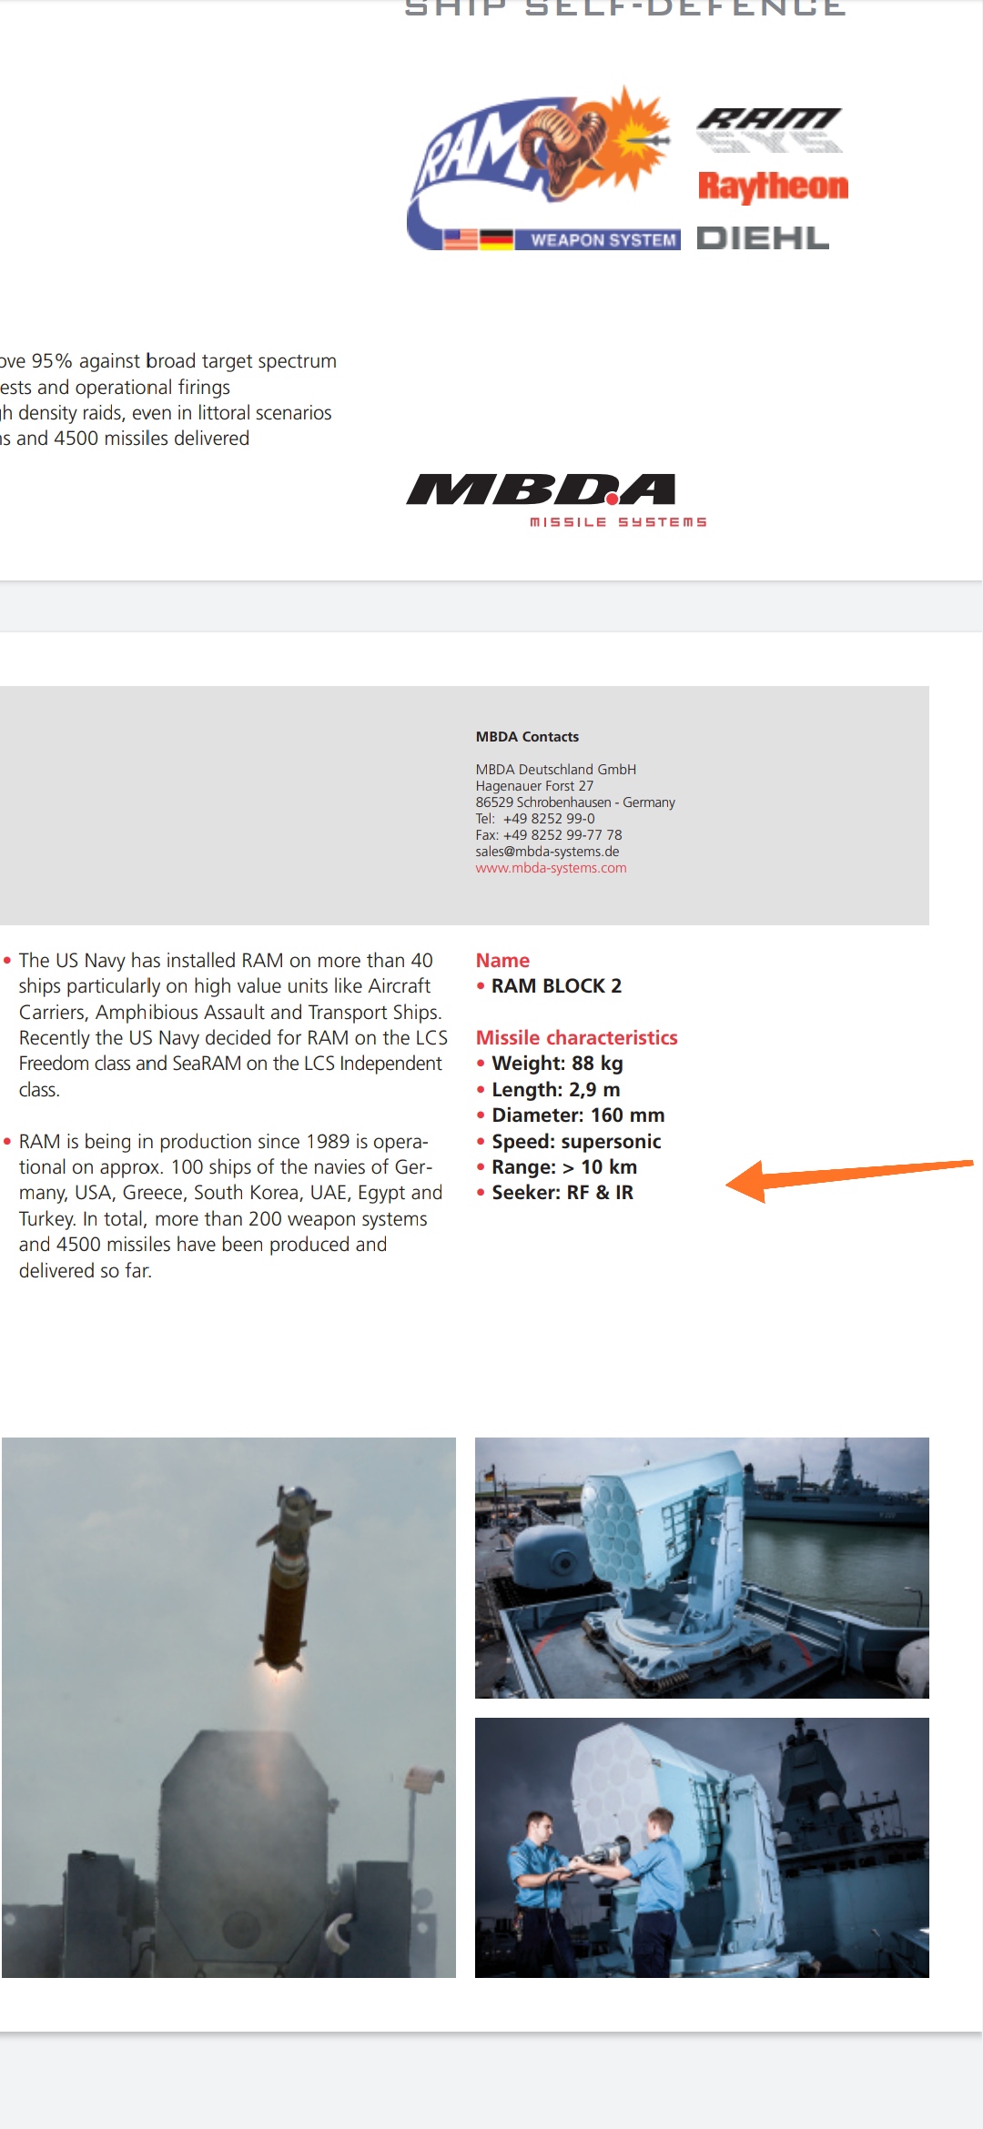Click the 'RAM is being in production since 1989' paragraph
Image resolution: width=983 pixels, height=2129 pixels.
[x=224, y=1206]
